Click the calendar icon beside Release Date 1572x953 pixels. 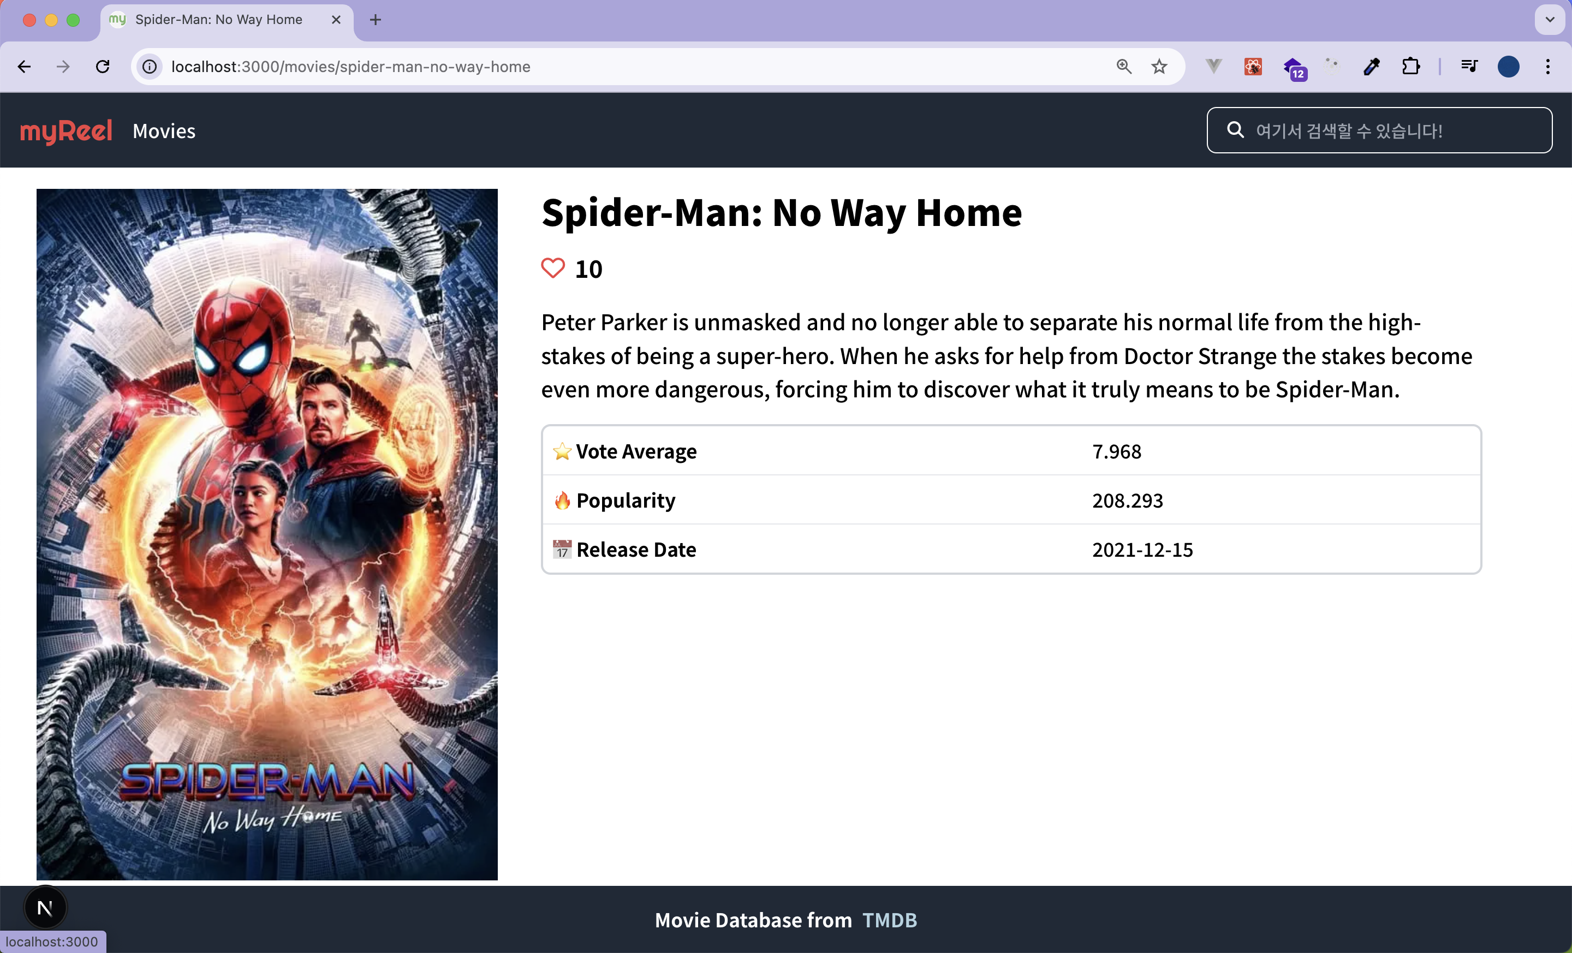click(562, 549)
